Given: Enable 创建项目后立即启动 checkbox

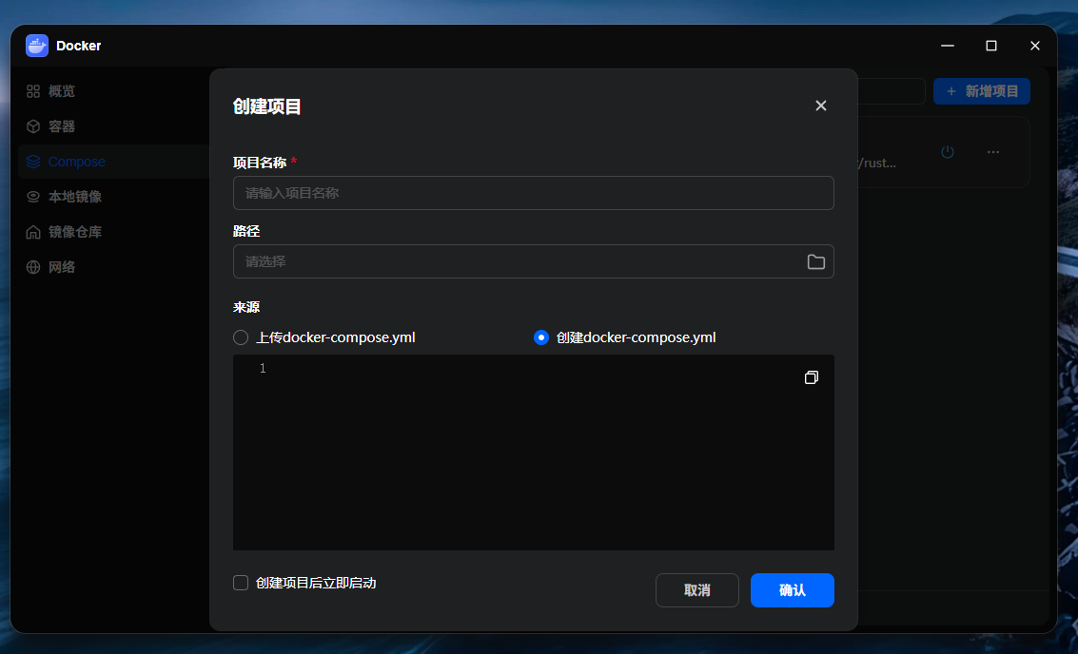Looking at the screenshot, I should (x=241, y=584).
